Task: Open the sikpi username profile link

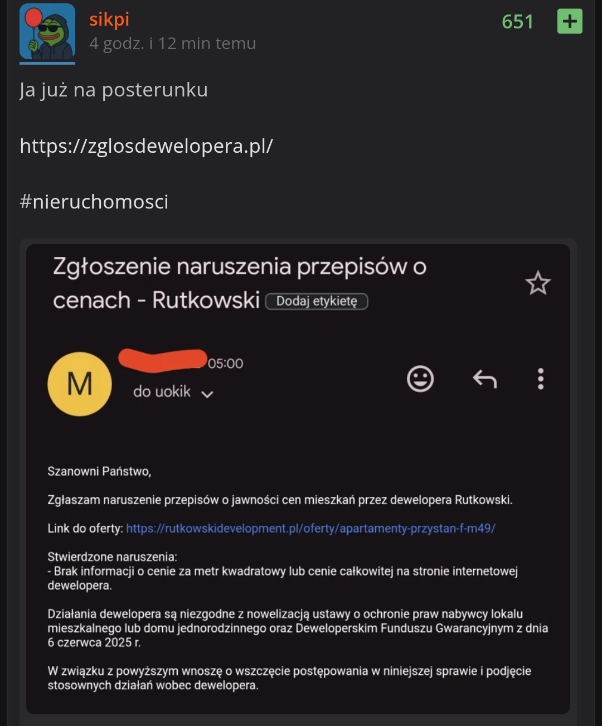Action: (x=109, y=20)
